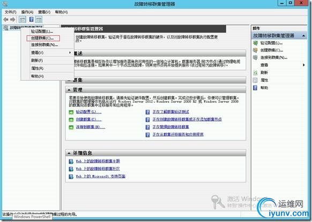This screenshot has height=222, width=312.
Task: Click the Forward arrow toolbar icon
Action: pyautogui.click(x=13, y=19)
